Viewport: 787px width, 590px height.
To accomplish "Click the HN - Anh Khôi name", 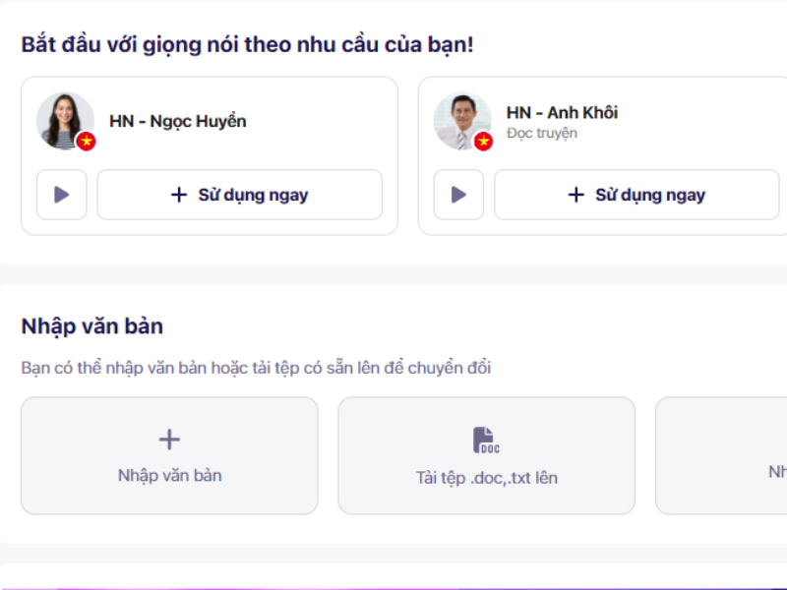I will (x=562, y=113).
